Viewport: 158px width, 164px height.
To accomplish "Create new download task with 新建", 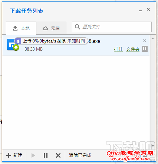I will [x=14, y=155].
